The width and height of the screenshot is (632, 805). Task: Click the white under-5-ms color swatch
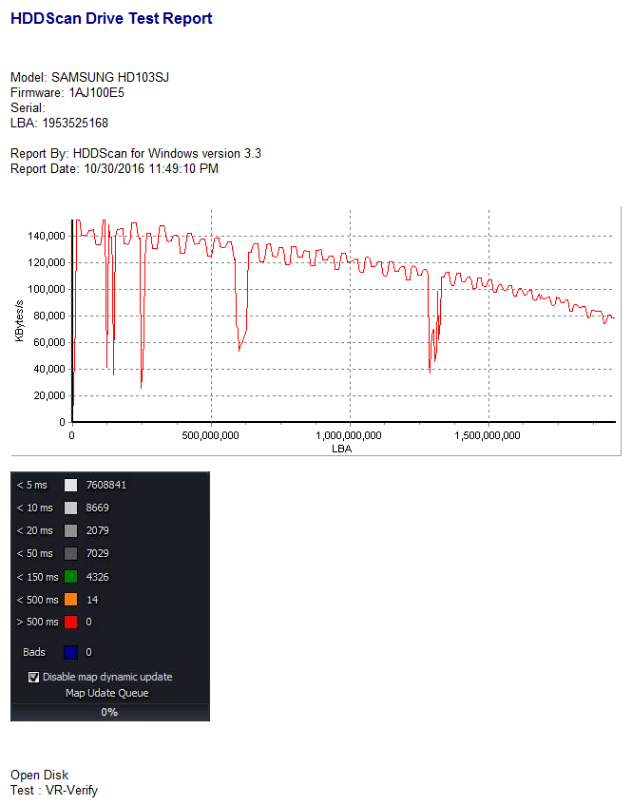tap(71, 485)
